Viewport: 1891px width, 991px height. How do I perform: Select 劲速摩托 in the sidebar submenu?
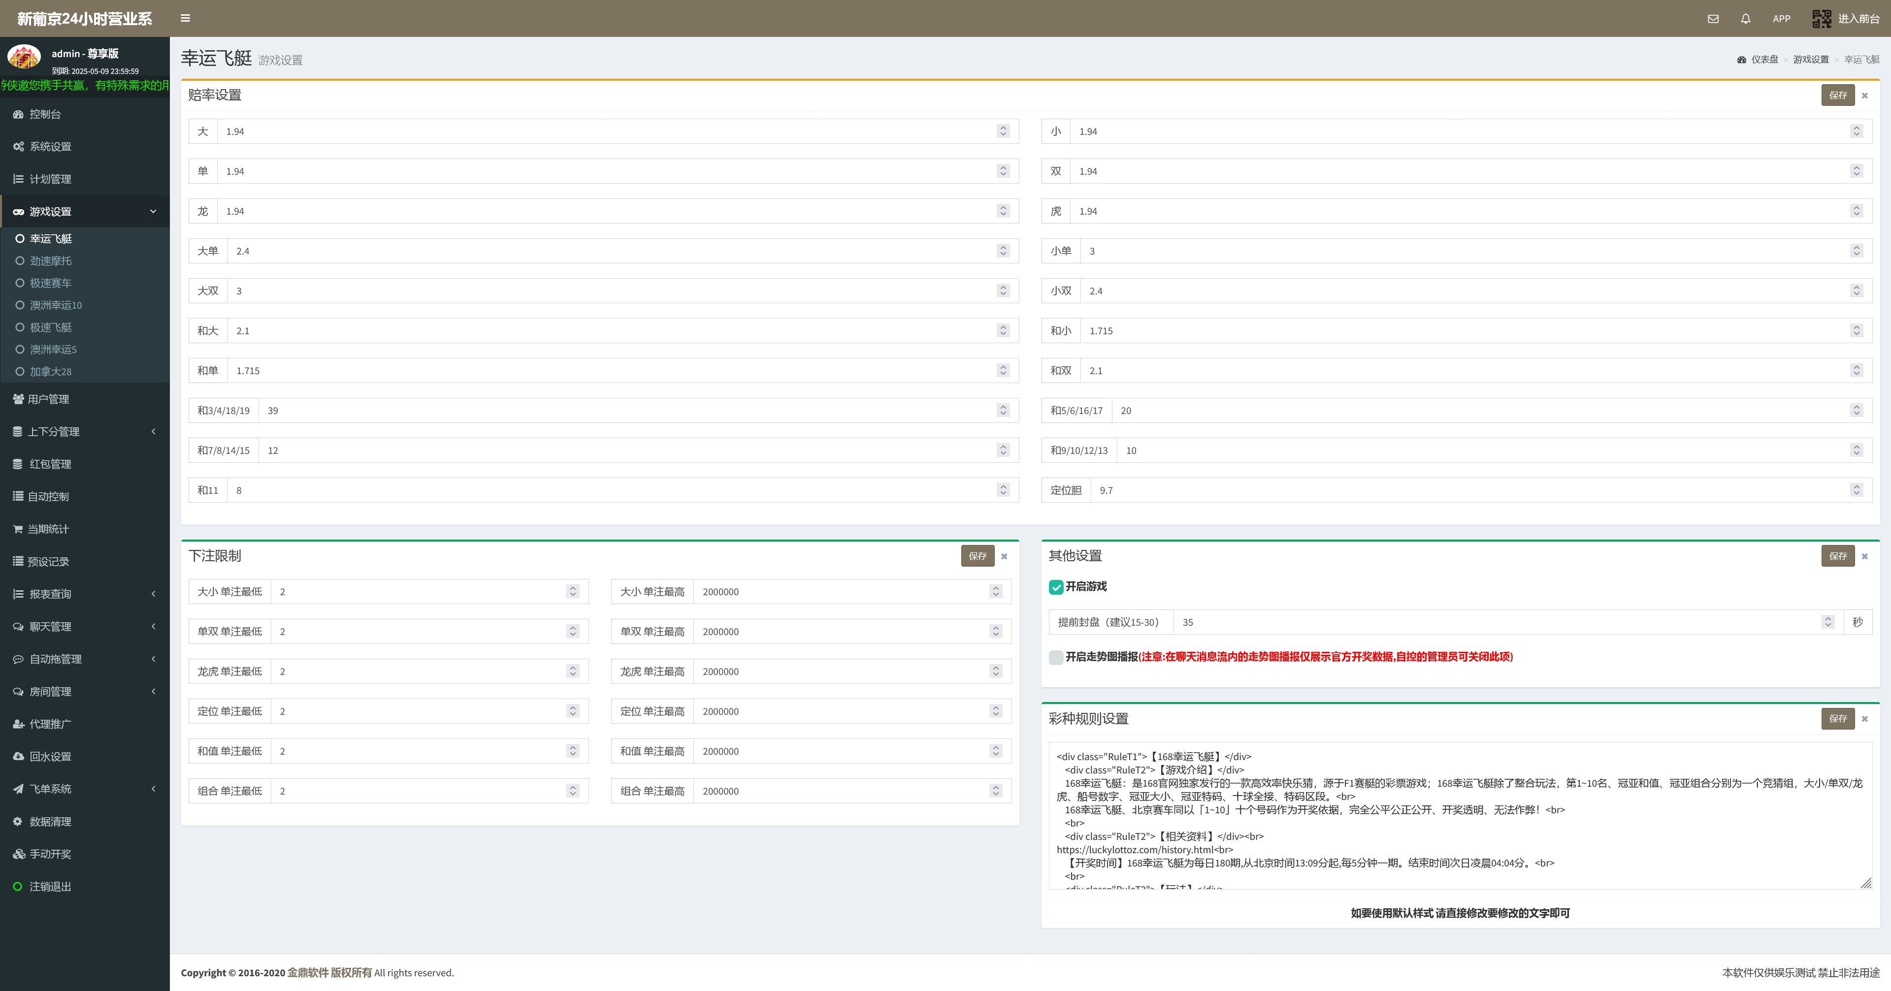pos(51,261)
